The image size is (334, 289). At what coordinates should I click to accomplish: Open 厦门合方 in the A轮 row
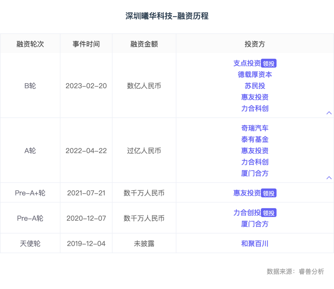(255, 173)
